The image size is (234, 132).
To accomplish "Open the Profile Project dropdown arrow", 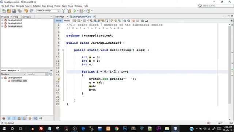I will (x=92, y=11).
